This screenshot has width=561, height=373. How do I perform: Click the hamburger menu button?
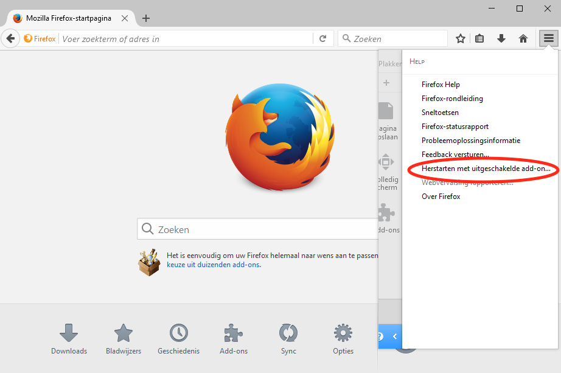click(x=548, y=38)
